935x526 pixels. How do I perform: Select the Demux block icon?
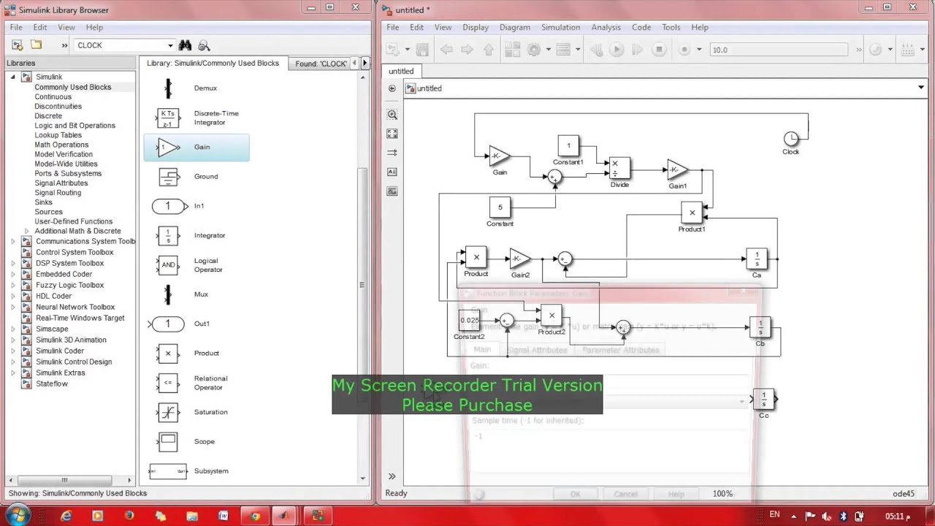click(x=168, y=88)
